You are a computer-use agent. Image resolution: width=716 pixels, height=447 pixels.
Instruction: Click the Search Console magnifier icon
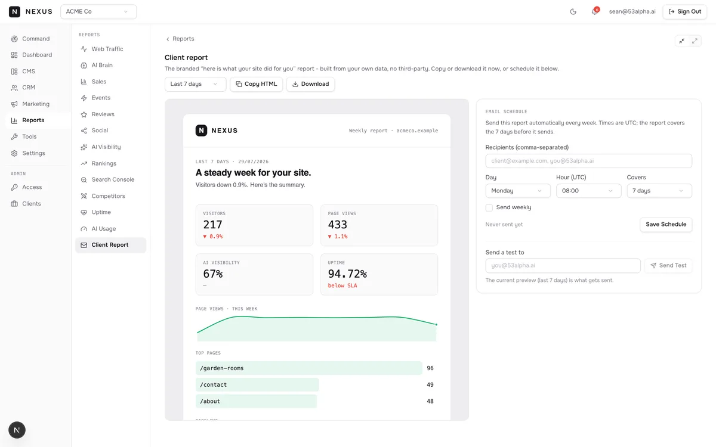point(84,179)
